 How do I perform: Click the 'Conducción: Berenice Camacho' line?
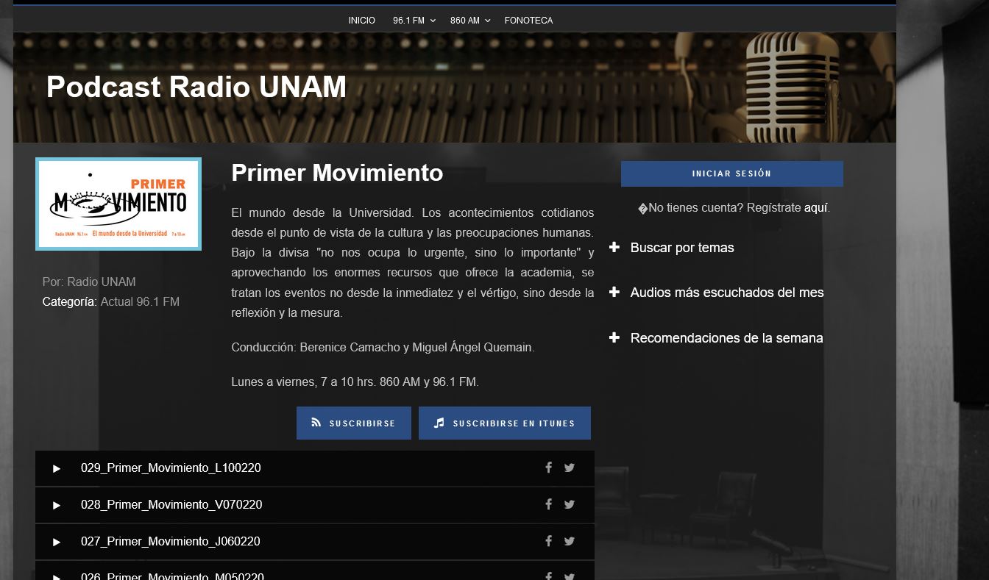(x=383, y=348)
